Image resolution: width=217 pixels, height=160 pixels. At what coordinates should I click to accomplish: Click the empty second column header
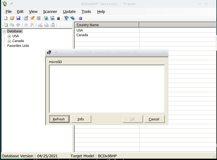(x=177, y=25)
